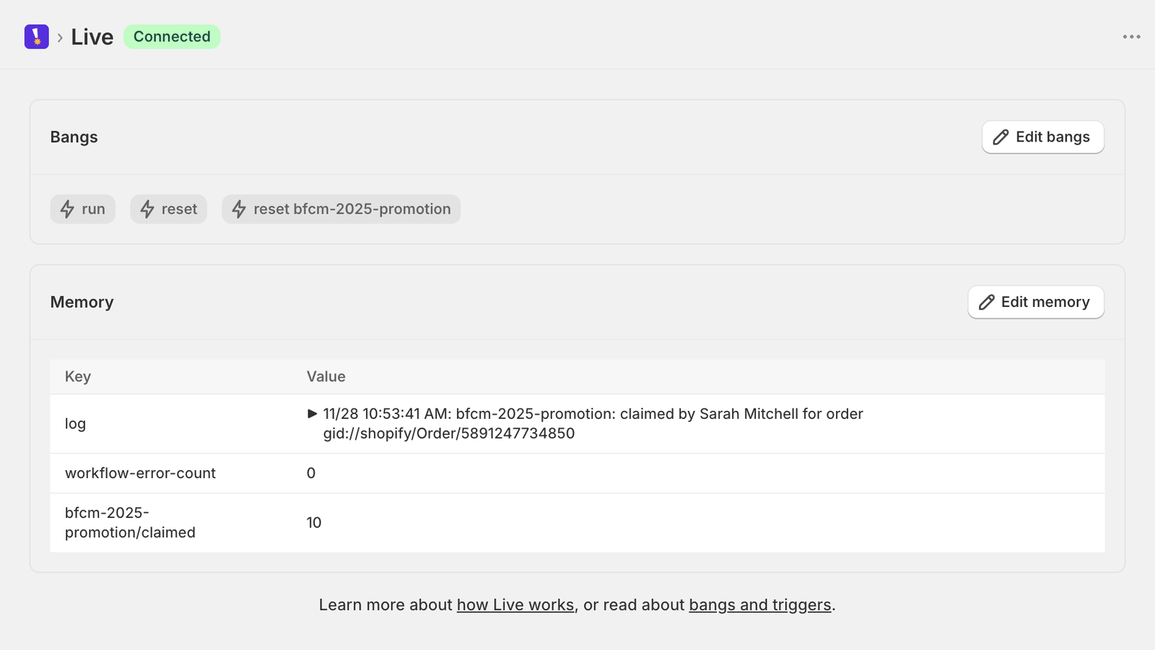Click the Connected status badge
The height and width of the screenshot is (650, 1155).
172,37
